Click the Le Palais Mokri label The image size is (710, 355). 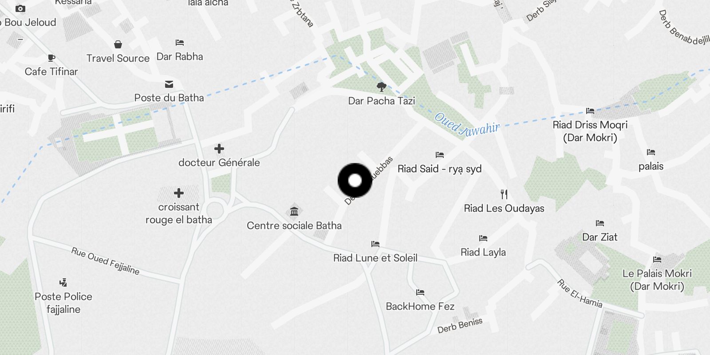657,280
